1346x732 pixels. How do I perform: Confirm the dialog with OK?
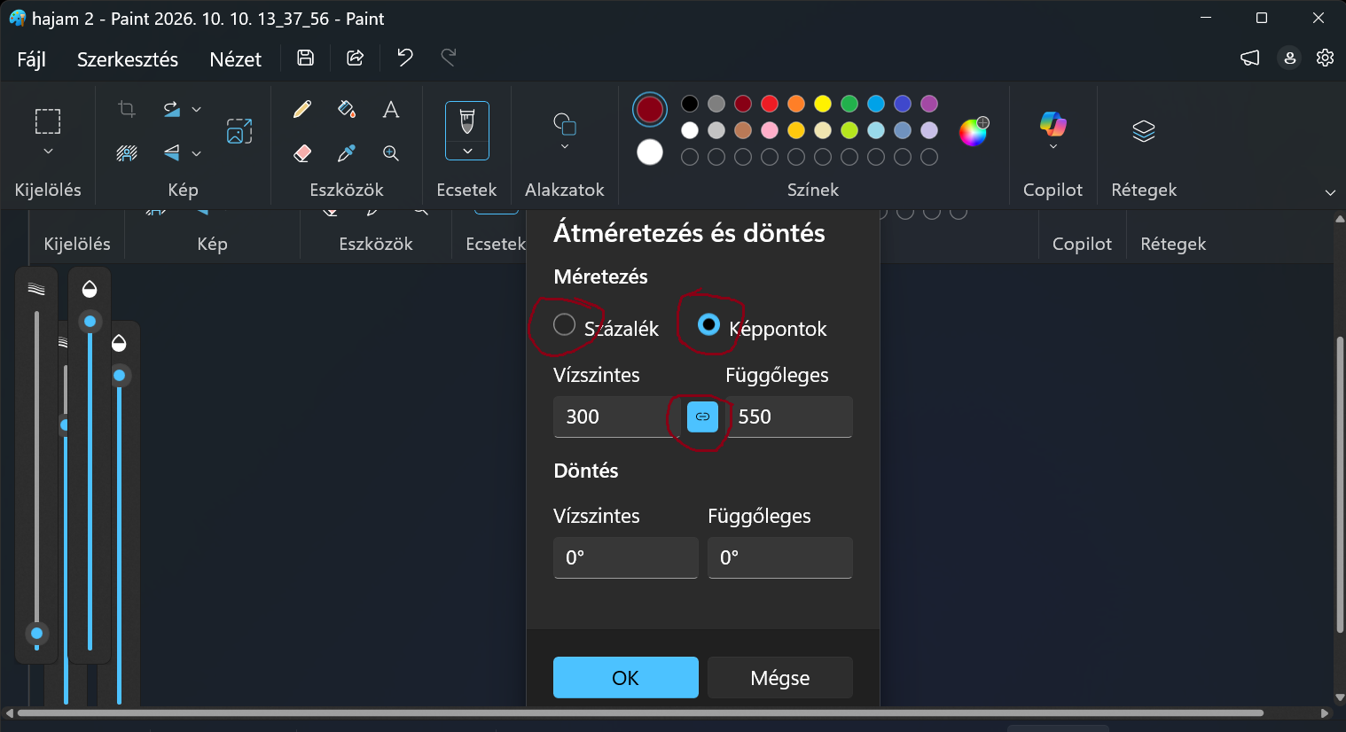(626, 678)
